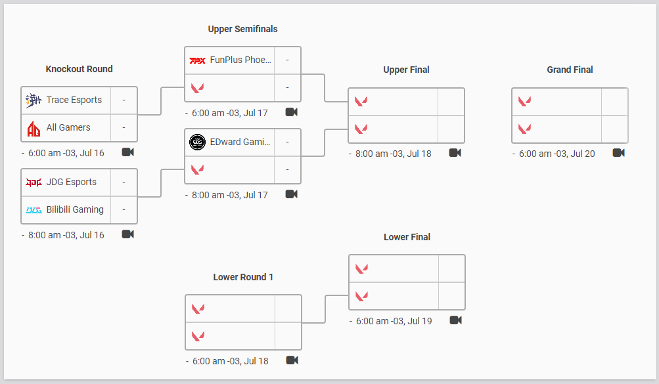
Task: Open video for JDG vs Bilibili match
Action: [127, 234]
